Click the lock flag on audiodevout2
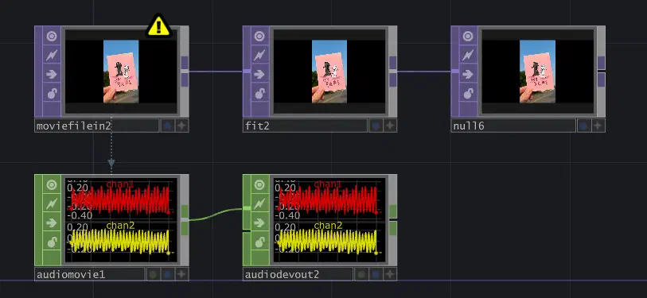 coord(260,242)
